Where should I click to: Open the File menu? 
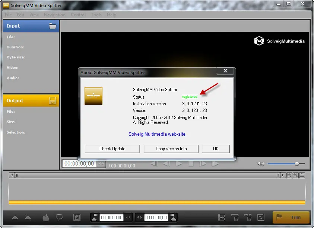(x=8, y=15)
